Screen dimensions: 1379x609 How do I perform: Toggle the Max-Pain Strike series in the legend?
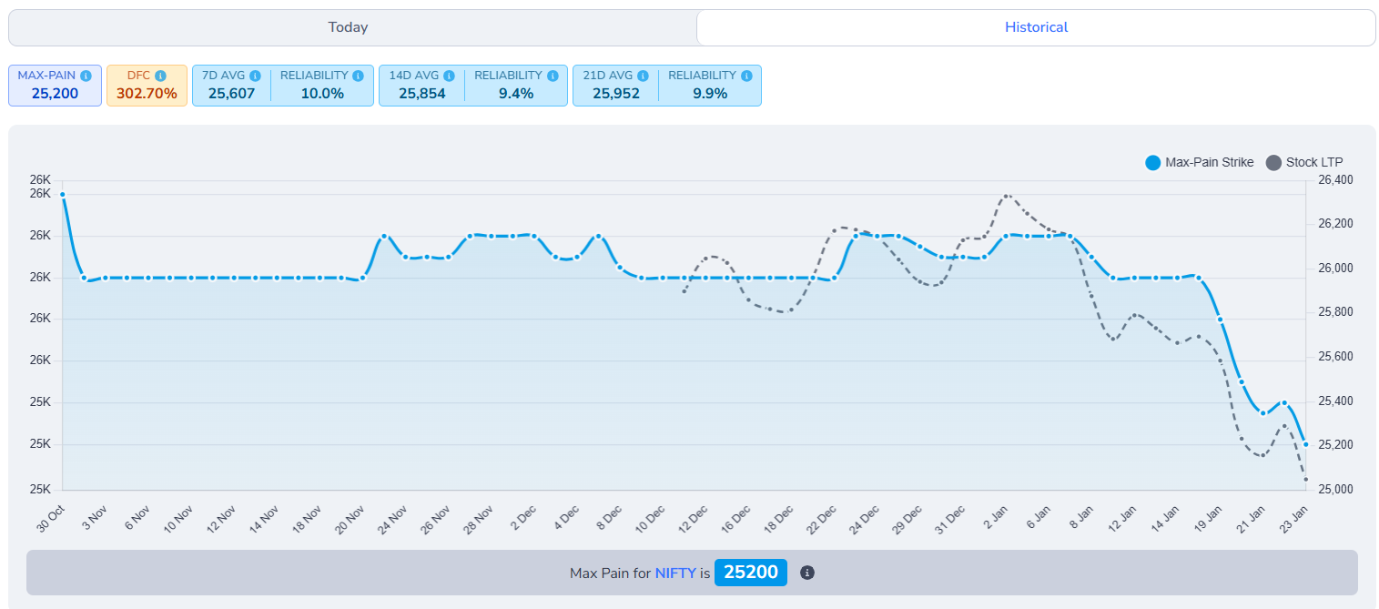click(x=1202, y=162)
